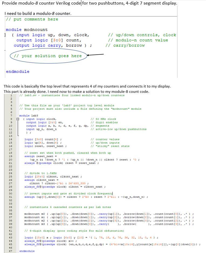
Task: Select the "module modncount" declaration line
Action: (x=27, y=30)
